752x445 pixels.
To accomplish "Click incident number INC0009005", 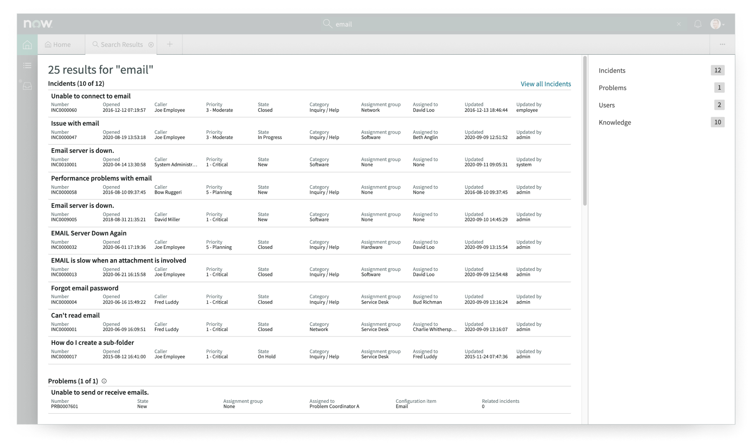I will pos(64,220).
